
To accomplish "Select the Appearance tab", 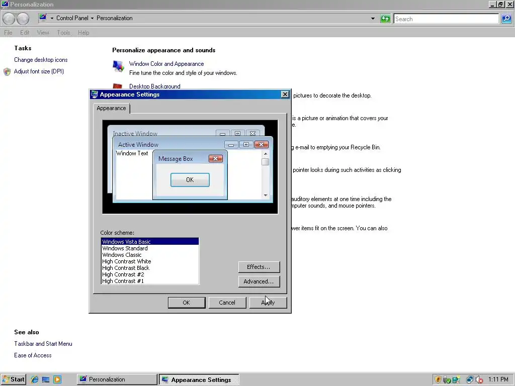I will [111, 109].
